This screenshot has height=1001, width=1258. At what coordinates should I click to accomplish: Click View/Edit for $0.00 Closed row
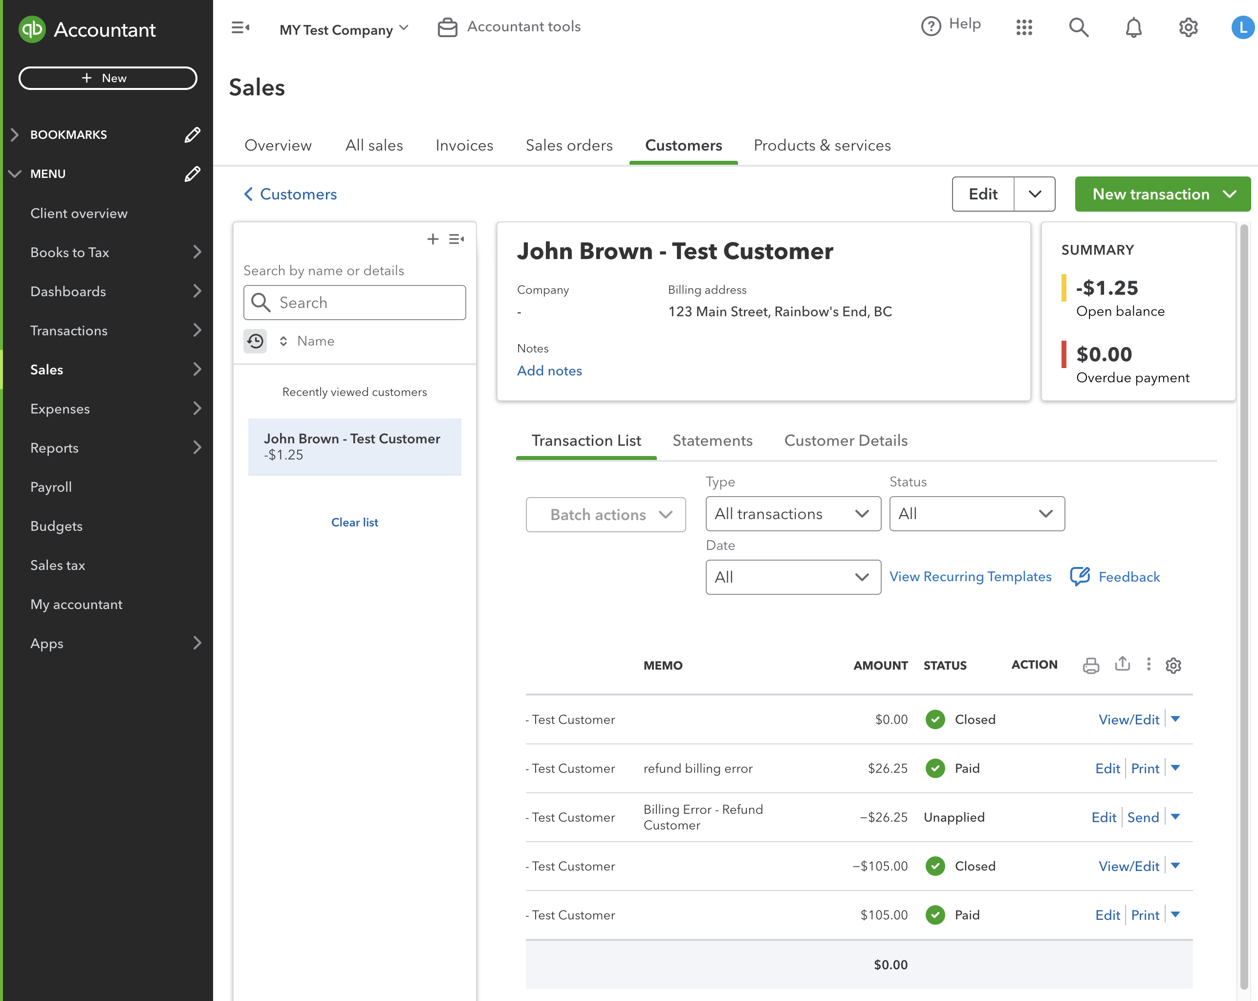[1128, 719]
